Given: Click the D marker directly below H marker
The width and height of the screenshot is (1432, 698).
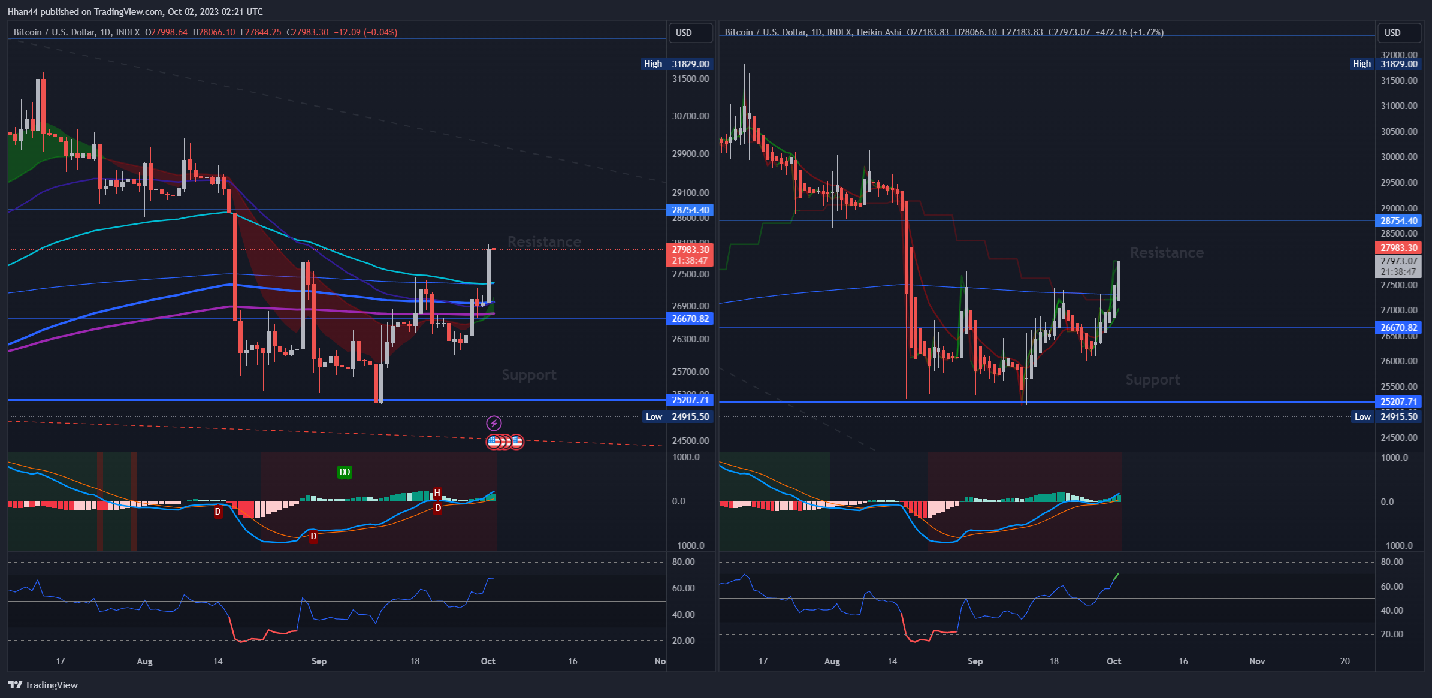Looking at the screenshot, I should [438, 508].
